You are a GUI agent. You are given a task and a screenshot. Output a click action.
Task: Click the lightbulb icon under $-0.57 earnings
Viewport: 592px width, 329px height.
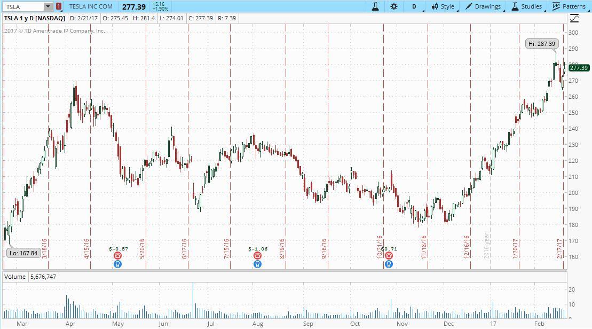118,264
